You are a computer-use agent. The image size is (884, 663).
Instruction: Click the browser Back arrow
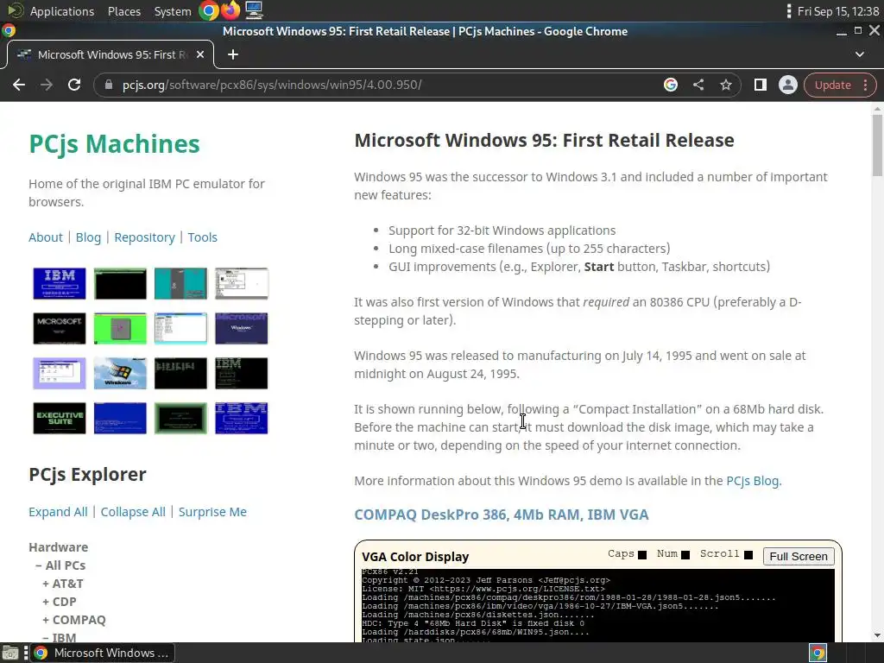19,85
